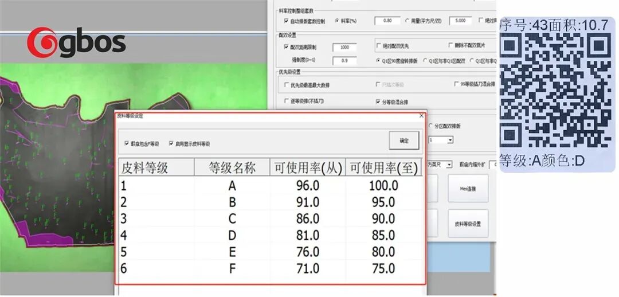This screenshot has height=297, width=619.
Task: Toggle 瑕疵包含F等级 checkbox
Action: (127, 143)
